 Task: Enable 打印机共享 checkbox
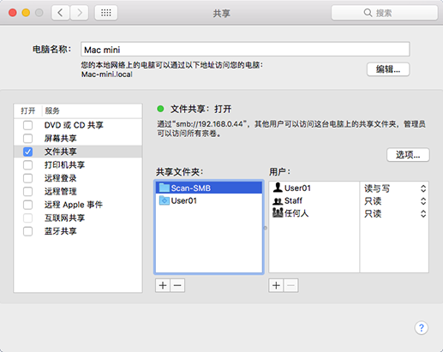(x=27, y=164)
